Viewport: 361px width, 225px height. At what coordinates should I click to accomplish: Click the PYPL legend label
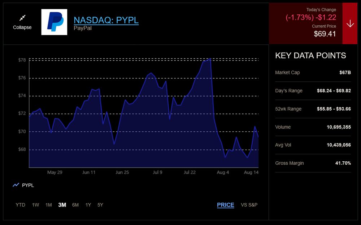pyautogui.click(x=28, y=185)
